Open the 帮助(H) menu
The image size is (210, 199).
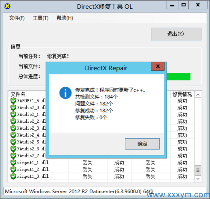point(65,18)
